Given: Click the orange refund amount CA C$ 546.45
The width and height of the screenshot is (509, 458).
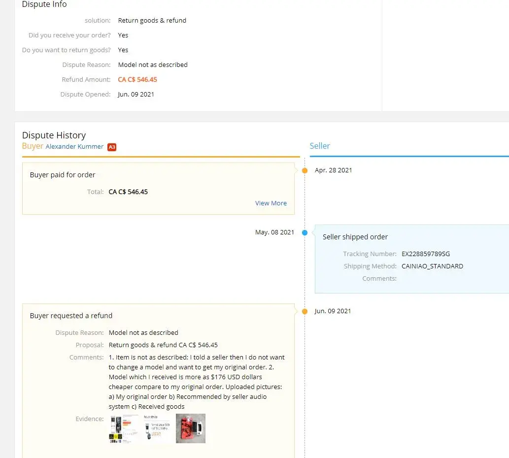Looking at the screenshot, I should click(137, 80).
